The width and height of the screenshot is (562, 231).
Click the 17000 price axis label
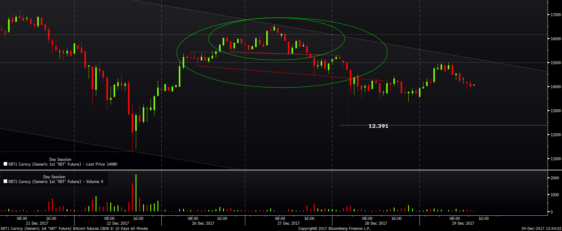click(x=556, y=15)
